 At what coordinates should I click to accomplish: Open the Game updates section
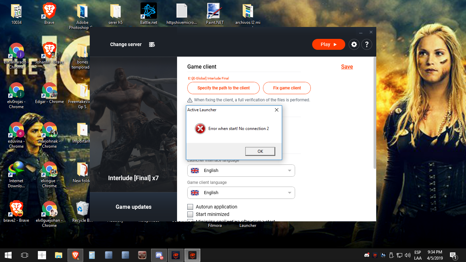[133, 207]
